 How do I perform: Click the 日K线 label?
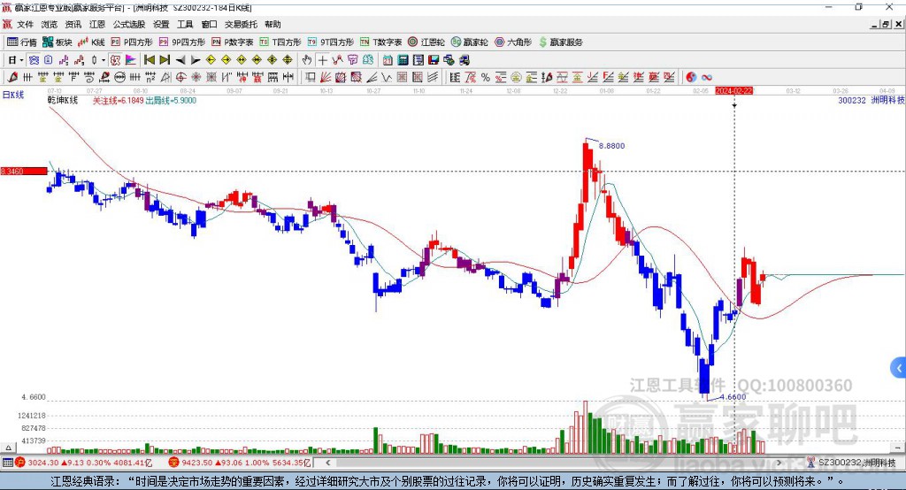[x=13, y=95]
